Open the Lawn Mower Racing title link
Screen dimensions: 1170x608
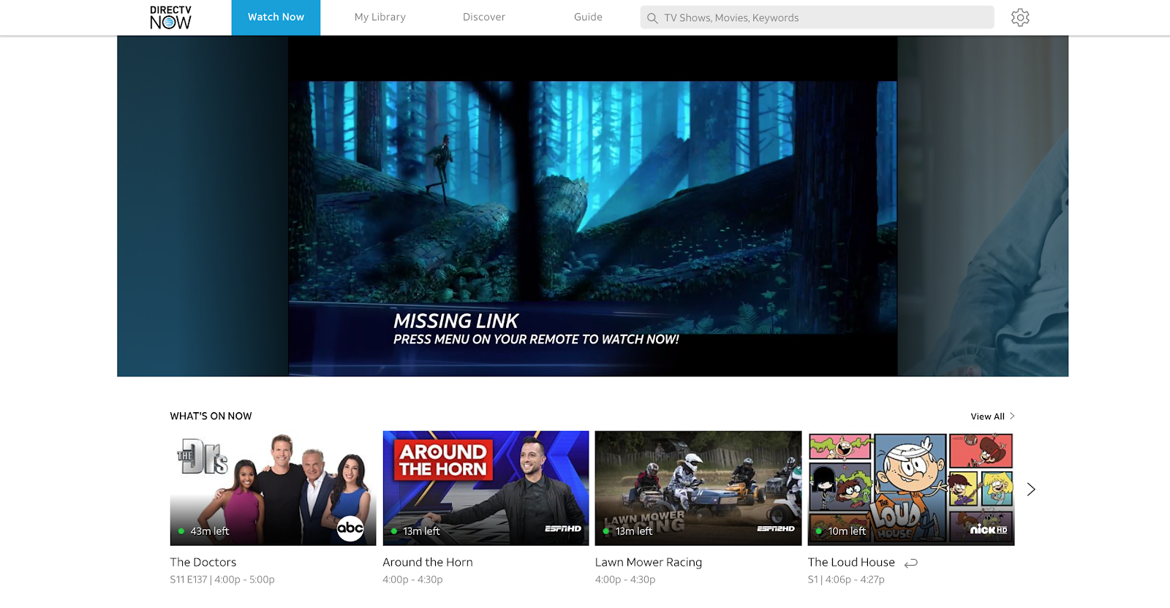click(649, 562)
